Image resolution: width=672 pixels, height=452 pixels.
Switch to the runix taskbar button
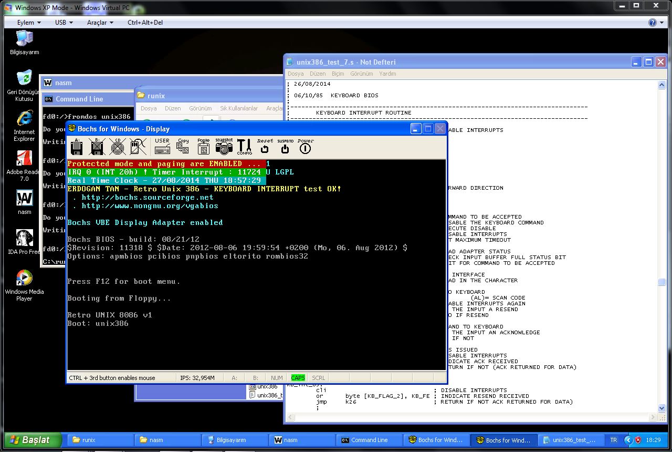click(x=99, y=440)
